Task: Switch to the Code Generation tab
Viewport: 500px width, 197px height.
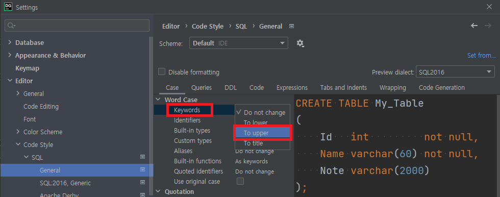Action: pos(442,87)
